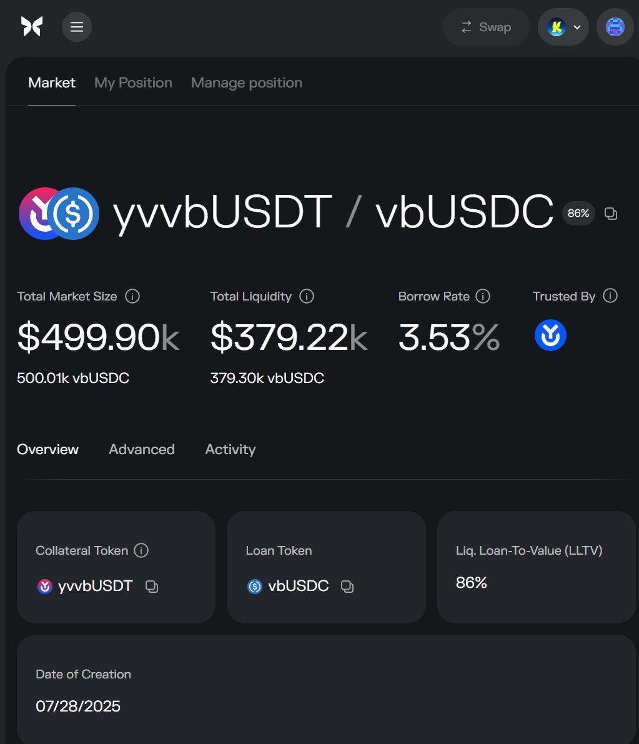Click the Trusted By curator logo

click(x=550, y=335)
